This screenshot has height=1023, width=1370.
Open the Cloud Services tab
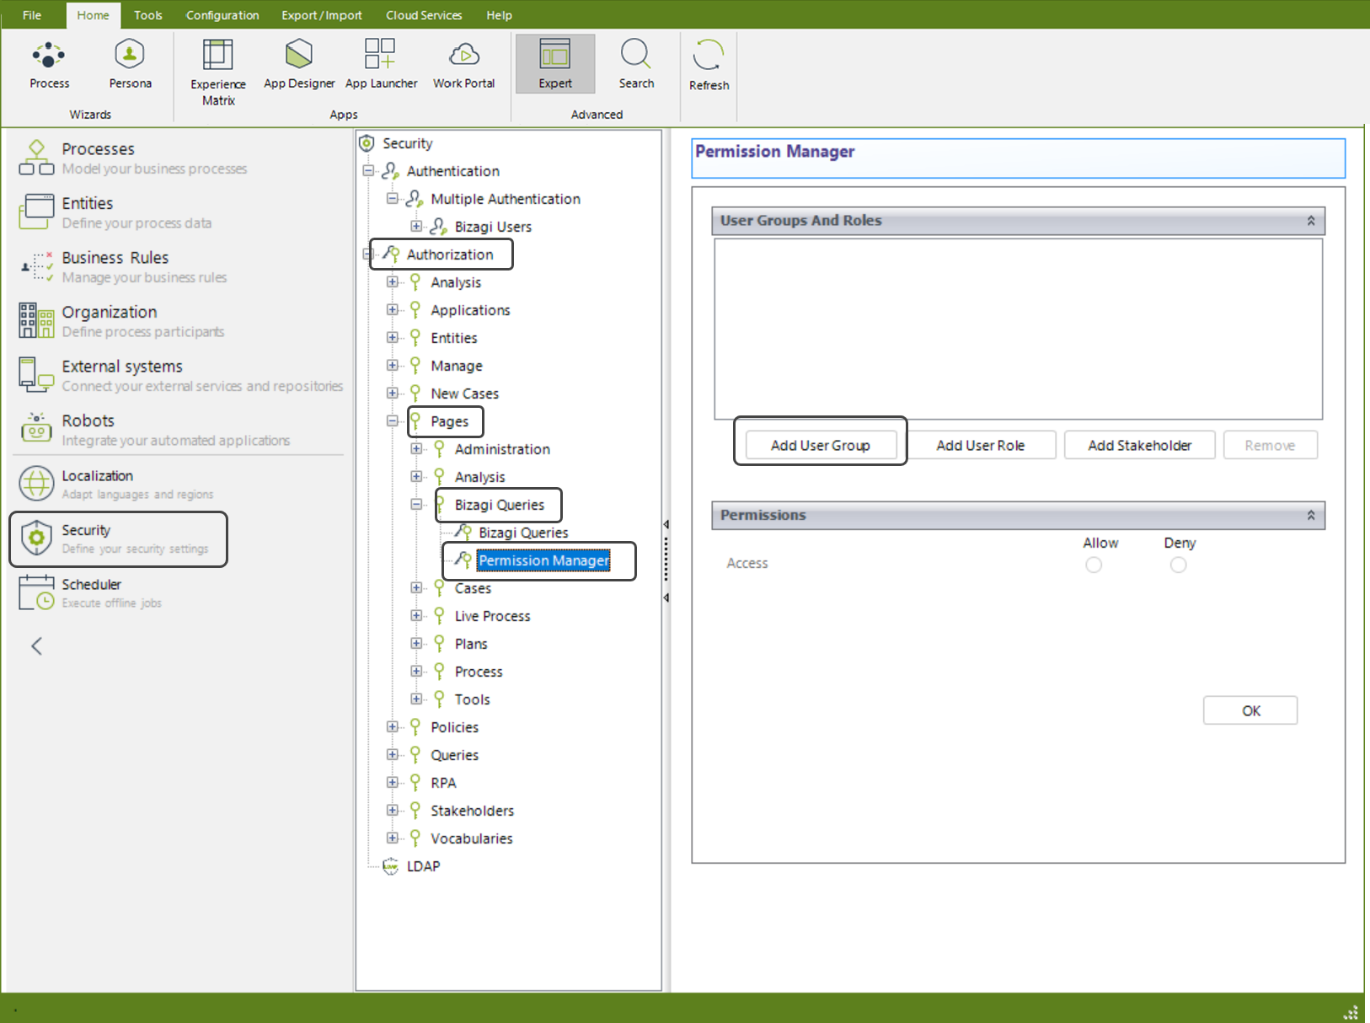point(424,15)
